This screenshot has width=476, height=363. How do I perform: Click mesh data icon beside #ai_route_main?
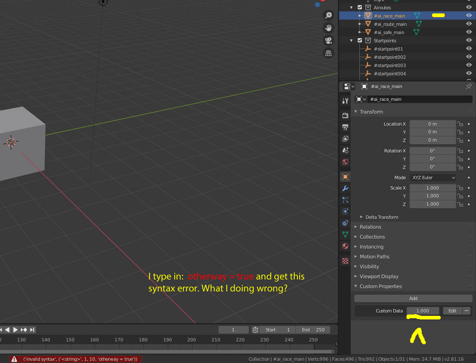pyautogui.click(x=418, y=24)
